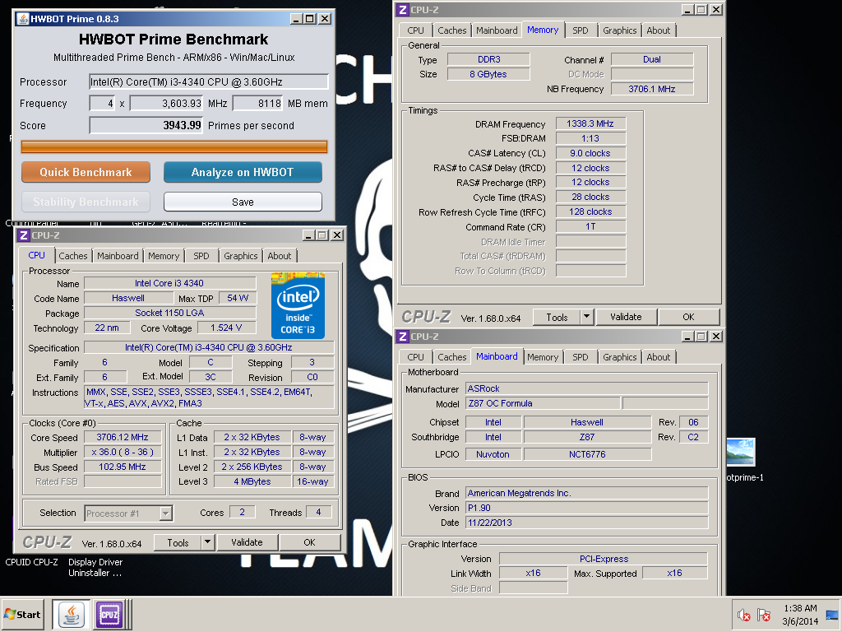This screenshot has height=632, width=842.
Task: Click the Z icon of the Mainboard window
Action: click(x=403, y=337)
